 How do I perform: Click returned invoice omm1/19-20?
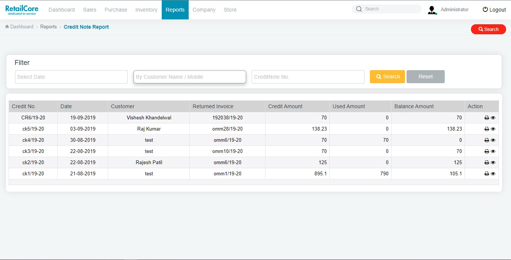pos(228,174)
